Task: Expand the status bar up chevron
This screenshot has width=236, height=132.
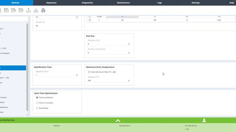Action: coord(118,121)
